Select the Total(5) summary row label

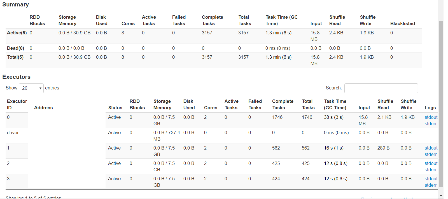(15, 57)
